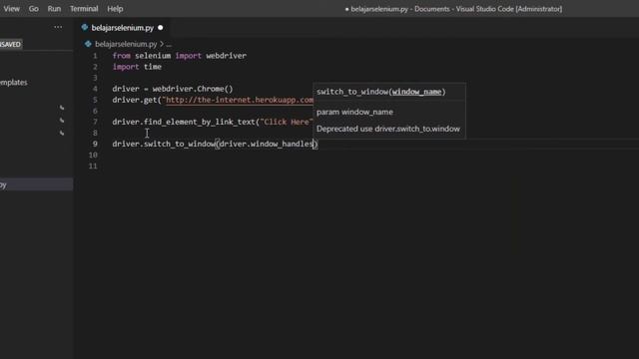Click 'find_element_by_link_text' on line 7
639x359 pixels.
pos(200,122)
